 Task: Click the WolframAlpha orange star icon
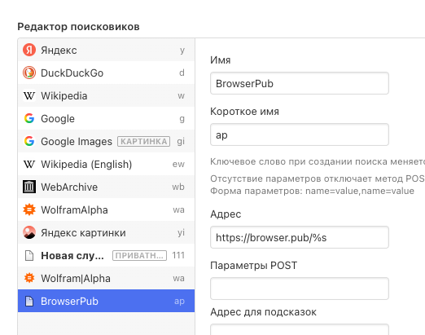point(29,209)
